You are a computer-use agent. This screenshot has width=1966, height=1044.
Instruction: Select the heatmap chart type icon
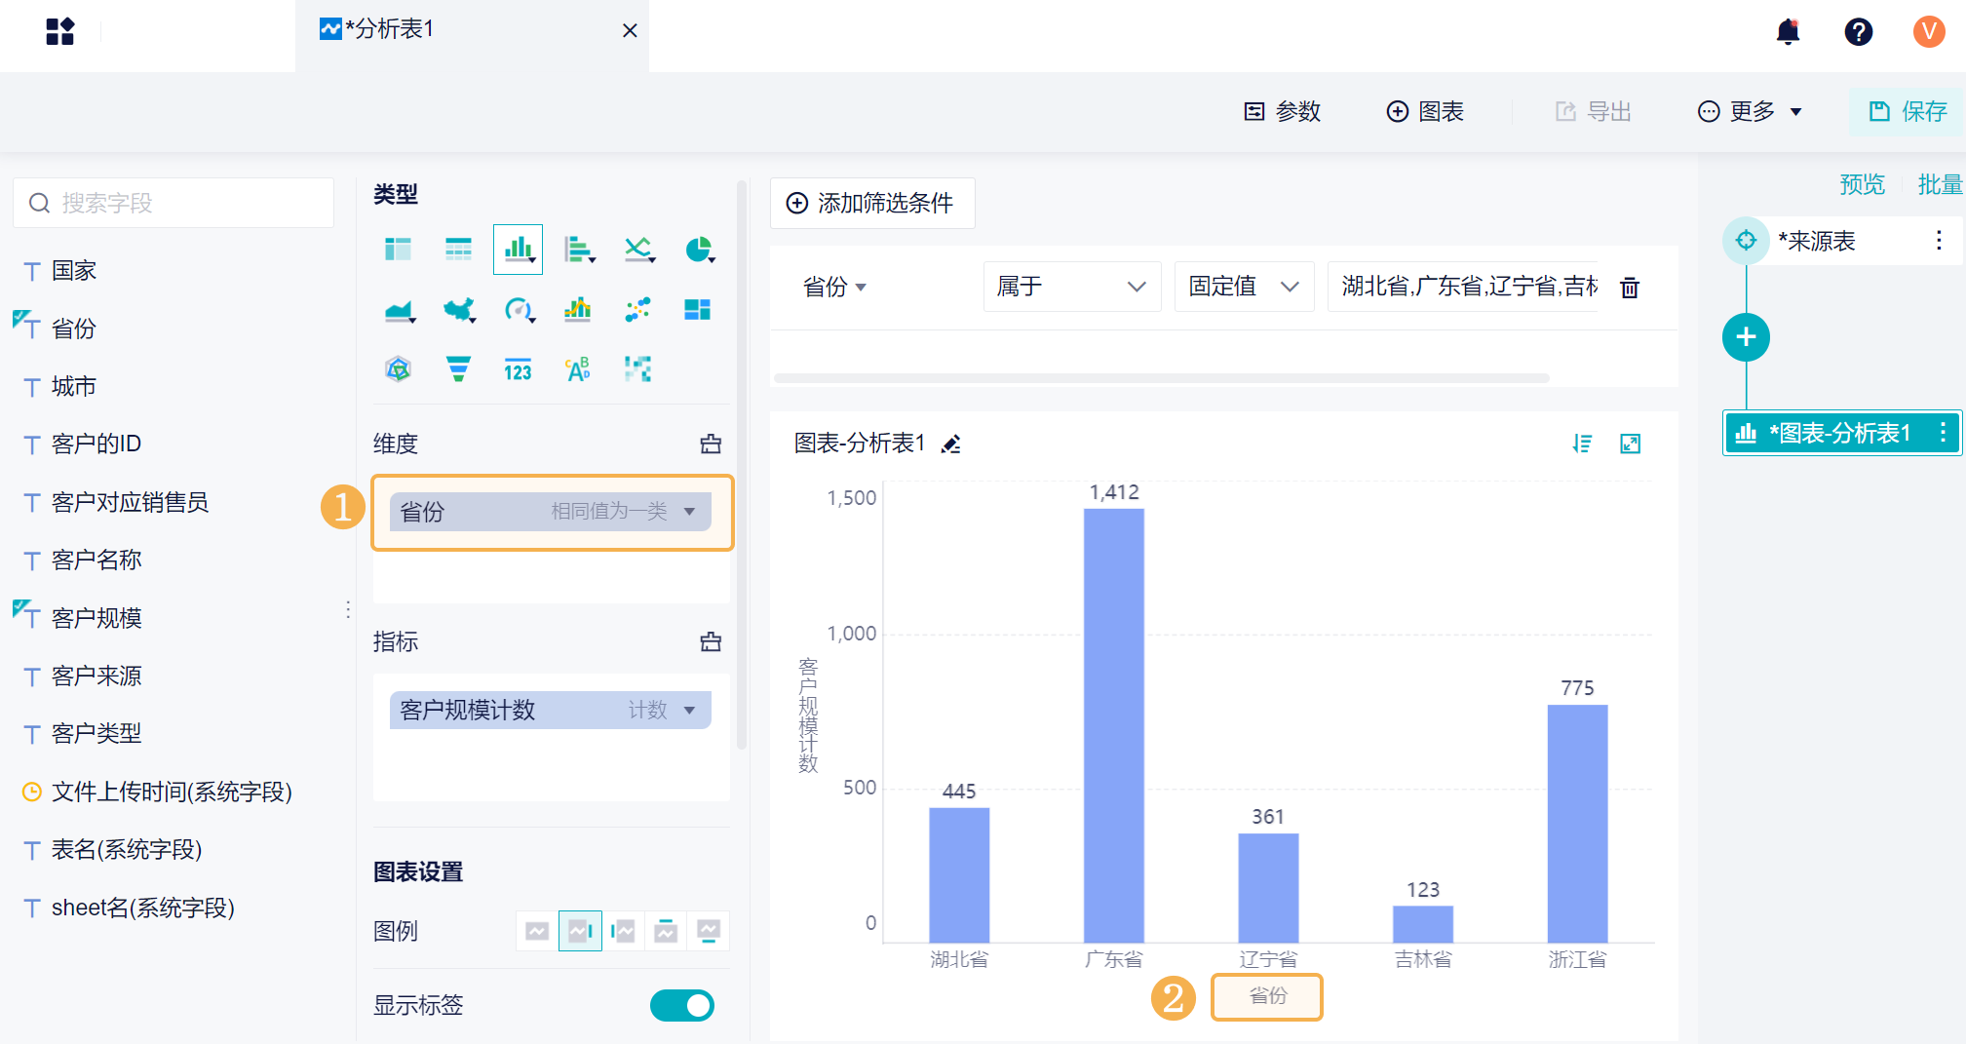point(637,369)
